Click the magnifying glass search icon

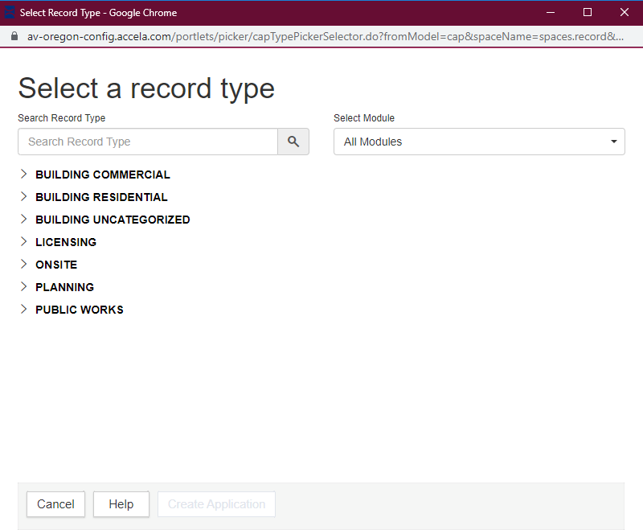tap(293, 142)
